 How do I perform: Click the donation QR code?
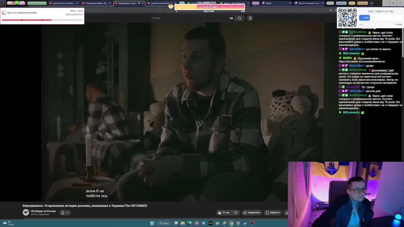click(347, 18)
